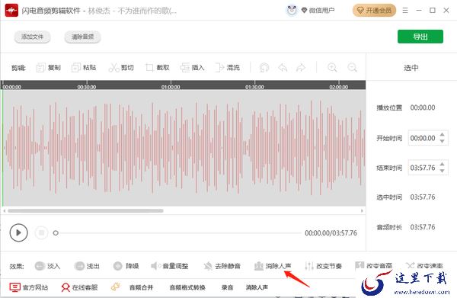The width and height of the screenshot is (457, 298).
Task: Open the 音频格式转换 tool
Action: pos(187,287)
